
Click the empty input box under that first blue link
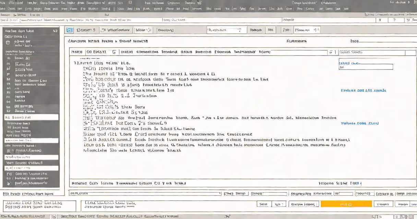(x=366, y=67)
